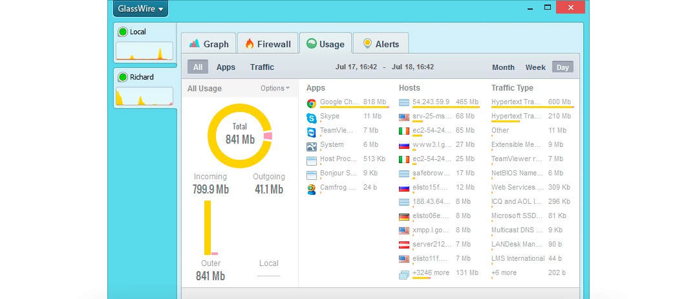Click the server icon for safebrow host

click(404, 174)
